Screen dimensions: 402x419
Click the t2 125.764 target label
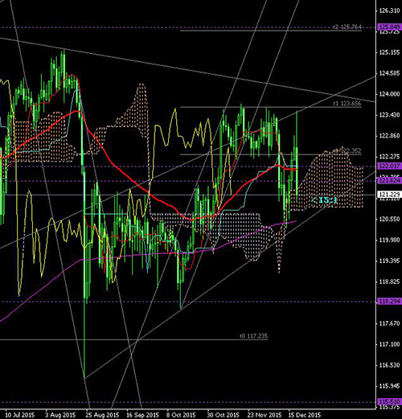[347, 27]
